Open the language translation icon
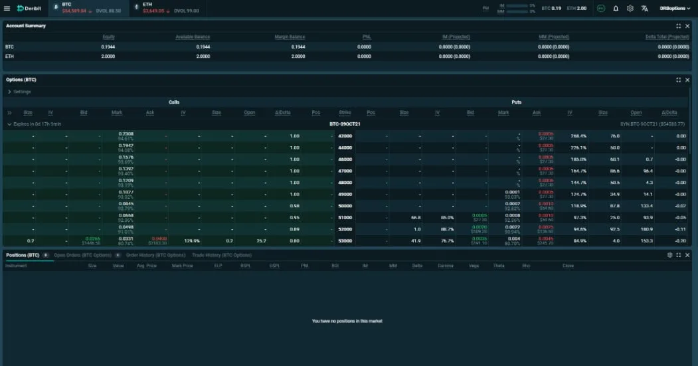 pyautogui.click(x=645, y=9)
